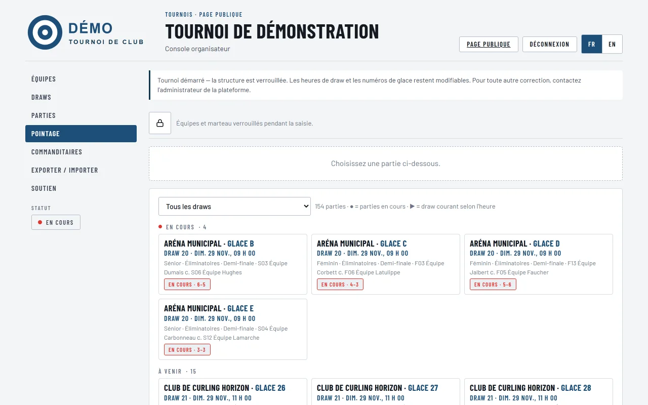The height and width of the screenshot is (405, 648).
Task: Click the Déconnexion button
Action: click(549, 44)
